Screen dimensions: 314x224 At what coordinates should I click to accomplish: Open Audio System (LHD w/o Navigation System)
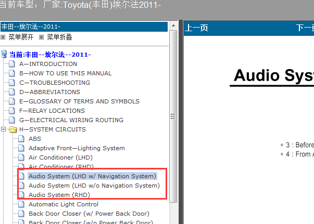(x=94, y=186)
